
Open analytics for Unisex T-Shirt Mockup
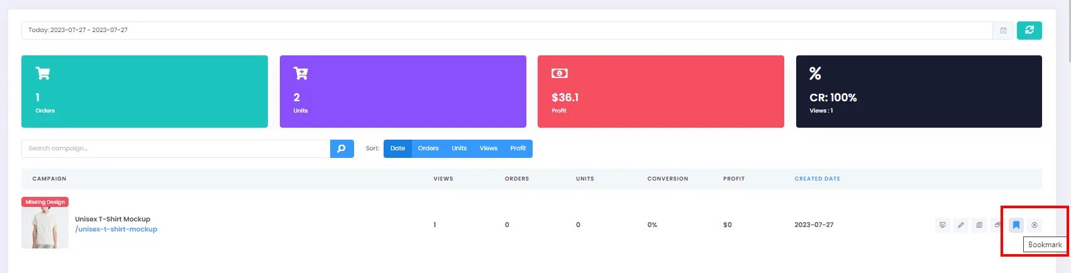point(943,225)
